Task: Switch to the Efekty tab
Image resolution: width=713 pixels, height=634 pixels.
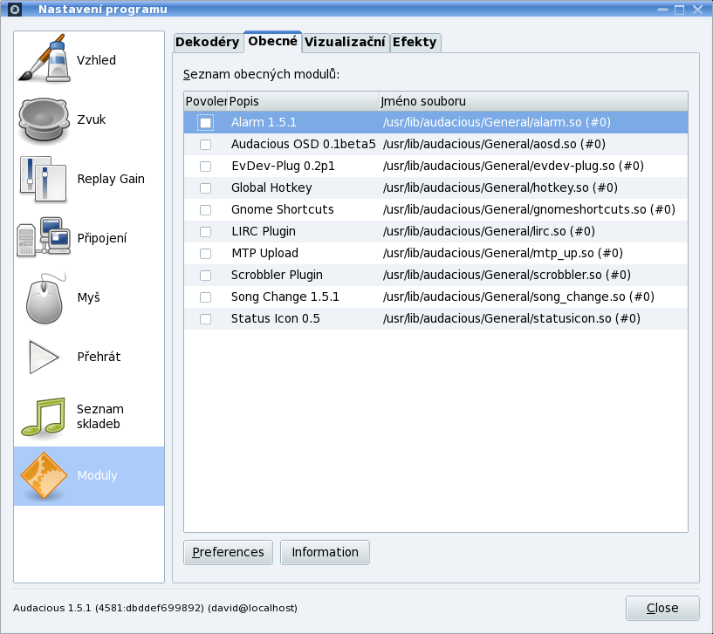Action: point(415,43)
